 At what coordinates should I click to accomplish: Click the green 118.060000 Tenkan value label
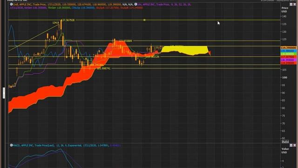pyautogui.click(x=288, y=54)
